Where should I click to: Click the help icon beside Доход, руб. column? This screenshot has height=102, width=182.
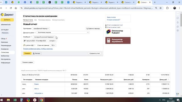[168, 80]
